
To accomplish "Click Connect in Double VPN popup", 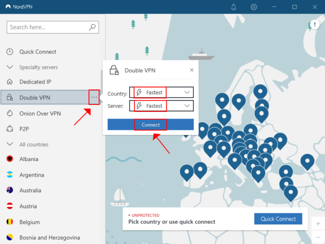I will [x=151, y=124].
